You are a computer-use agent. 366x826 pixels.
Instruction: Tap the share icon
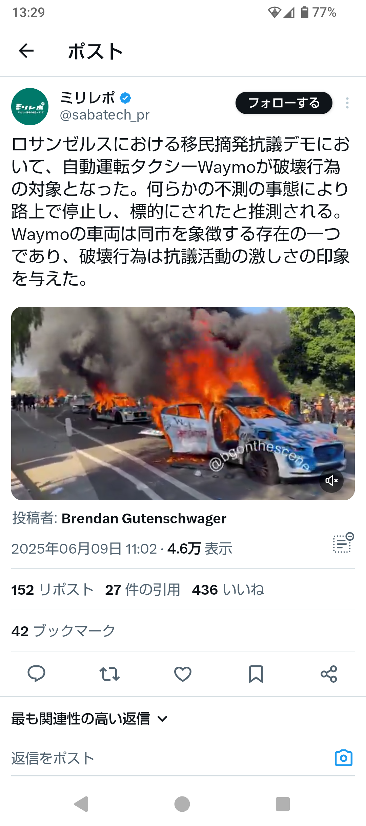pyautogui.click(x=329, y=674)
